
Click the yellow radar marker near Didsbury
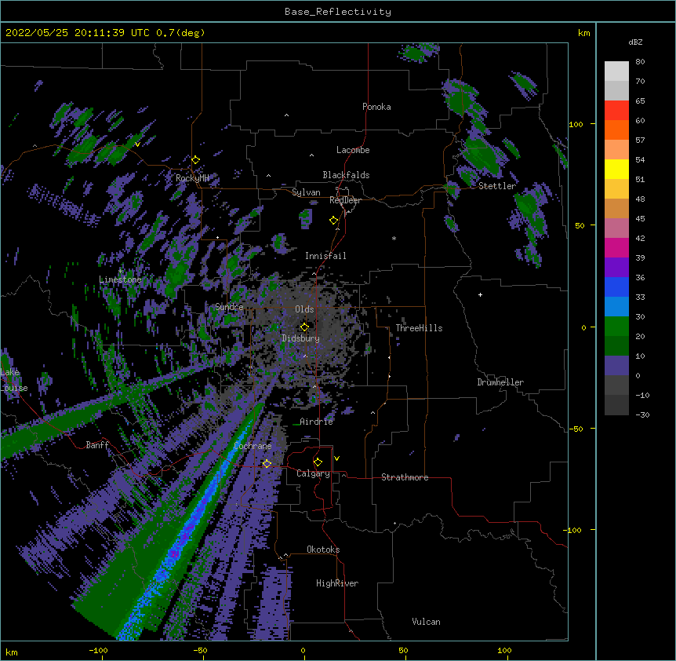304,327
